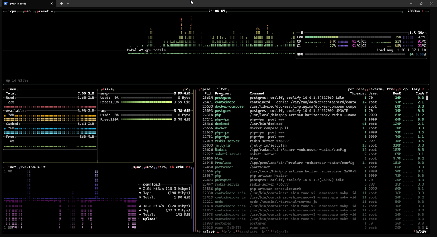The width and height of the screenshot is (437, 237).
Task: Select the jellyfin process row
Action: point(314,145)
